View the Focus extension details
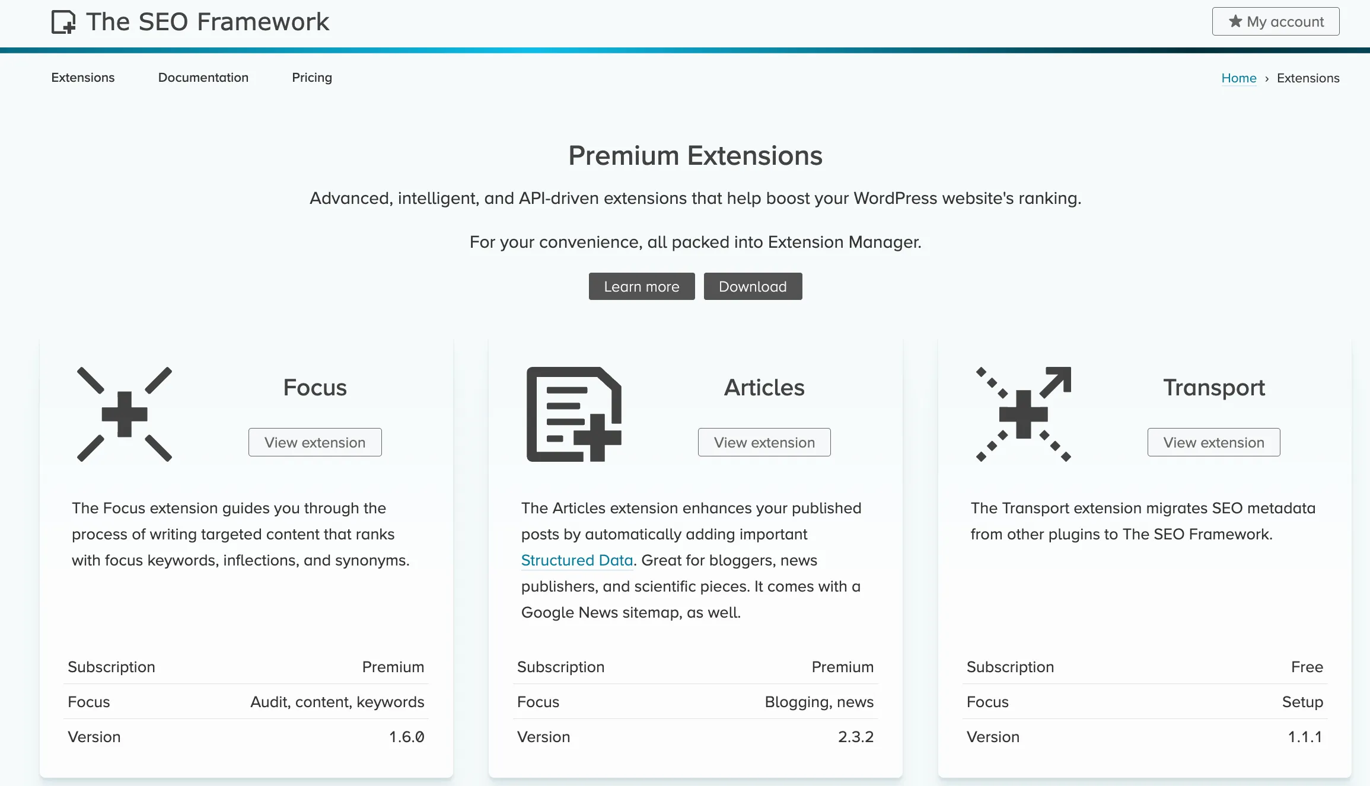 pos(315,442)
